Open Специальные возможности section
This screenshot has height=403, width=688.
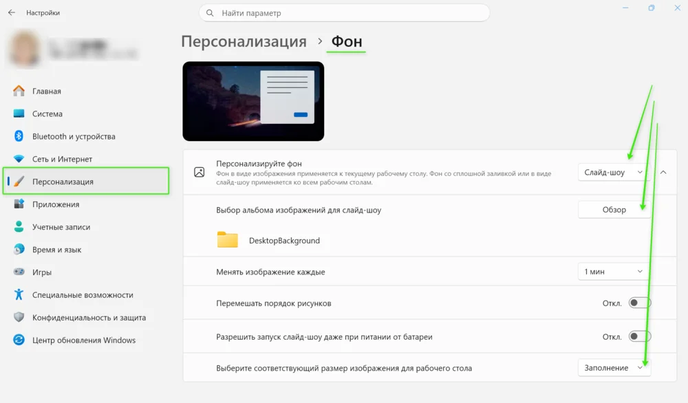[86, 294]
